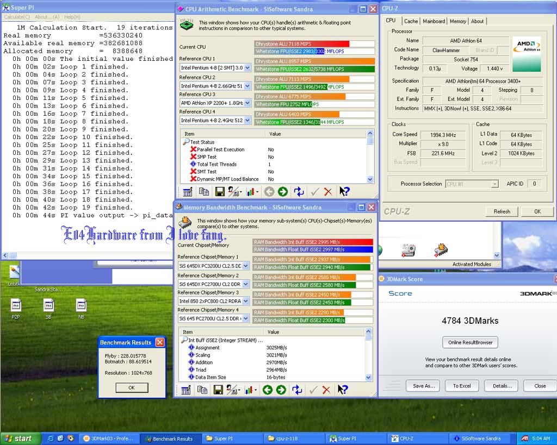
Task: Select Total Test Threads row
Action: [274, 164]
